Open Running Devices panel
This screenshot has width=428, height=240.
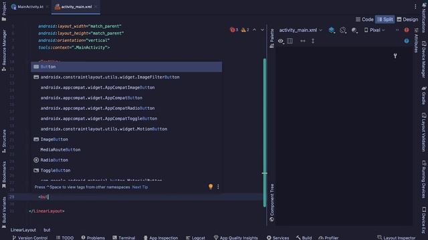pos(423,179)
